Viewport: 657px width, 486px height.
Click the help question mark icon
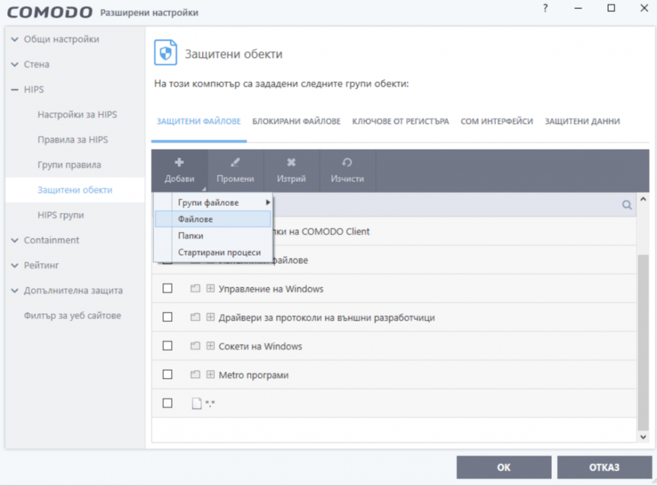coord(545,9)
